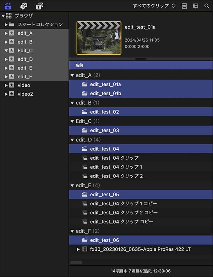Select project edit_test_02 in list
The width and height of the screenshot is (213, 277).
[141, 112]
